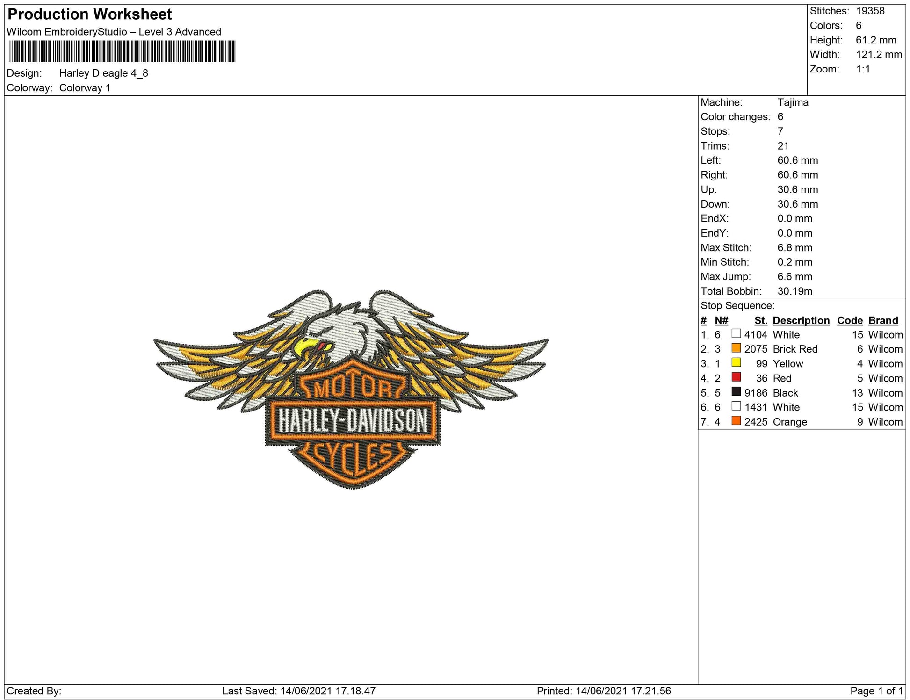Click the Page 1 of 1 label
910x700 pixels.
(876, 691)
